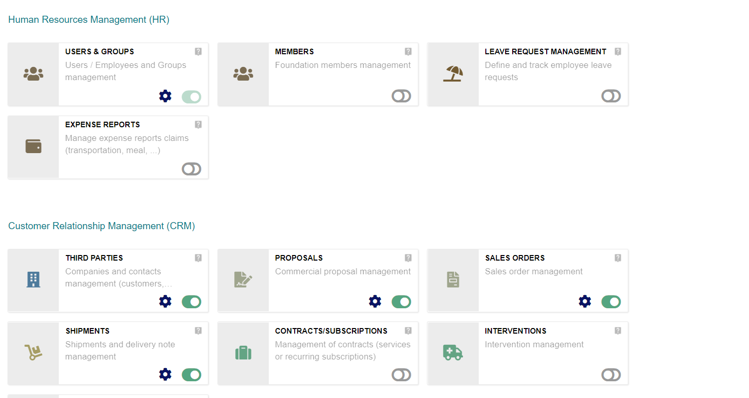Activate Contracts/Subscriptions module switch
This screenshot has width=749, height=398.
click(x=401, y=375)
